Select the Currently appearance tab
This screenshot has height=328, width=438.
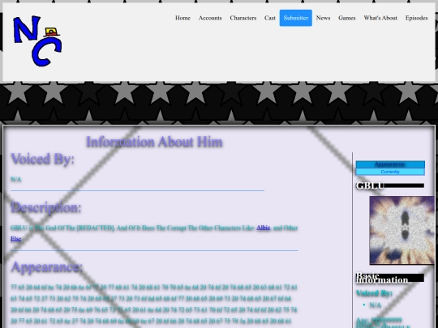coord(390,172)
